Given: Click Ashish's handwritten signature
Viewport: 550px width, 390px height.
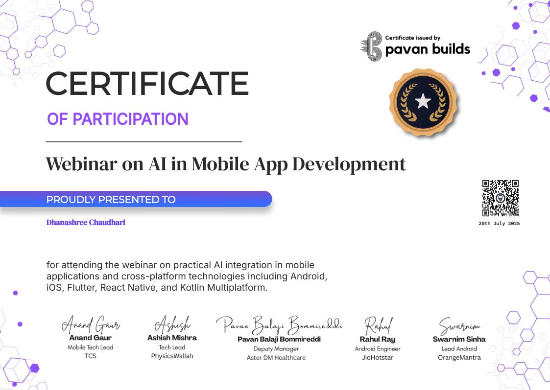Looking at the screenshot, I should (x=172, y=325).
